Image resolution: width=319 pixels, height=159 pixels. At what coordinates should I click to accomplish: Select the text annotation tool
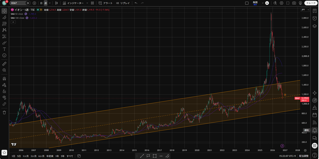tap(4, 49)
